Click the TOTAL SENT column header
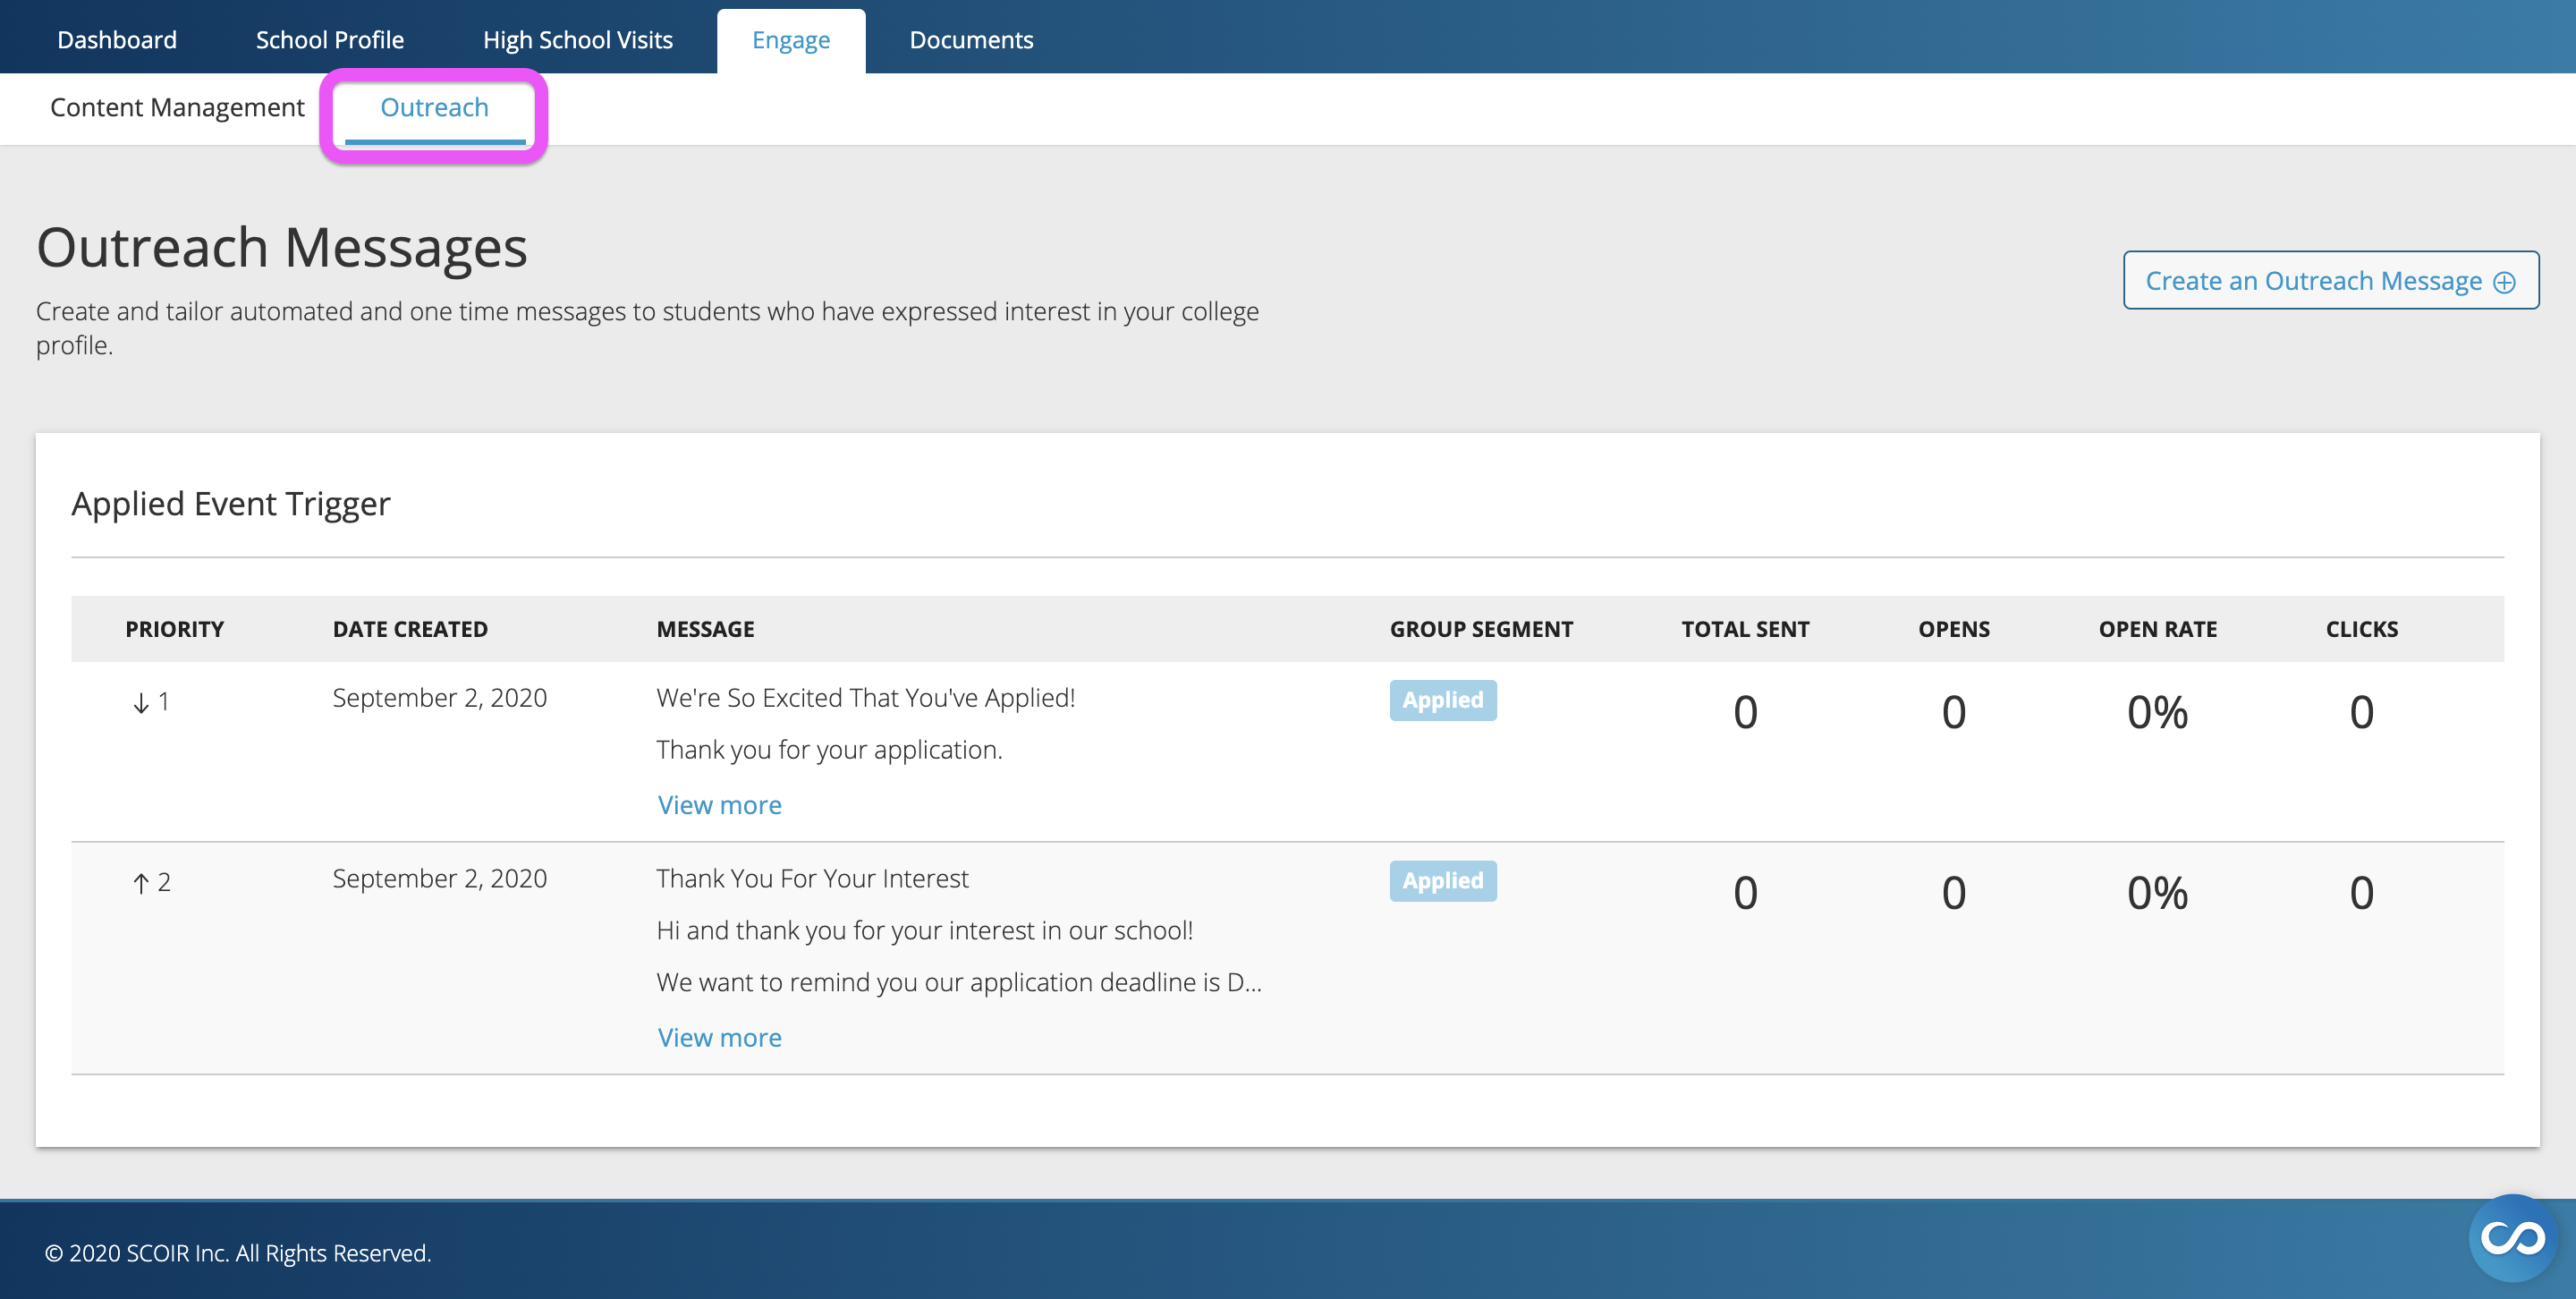The image size is (2576, 1299). [x=1745, y=629]
